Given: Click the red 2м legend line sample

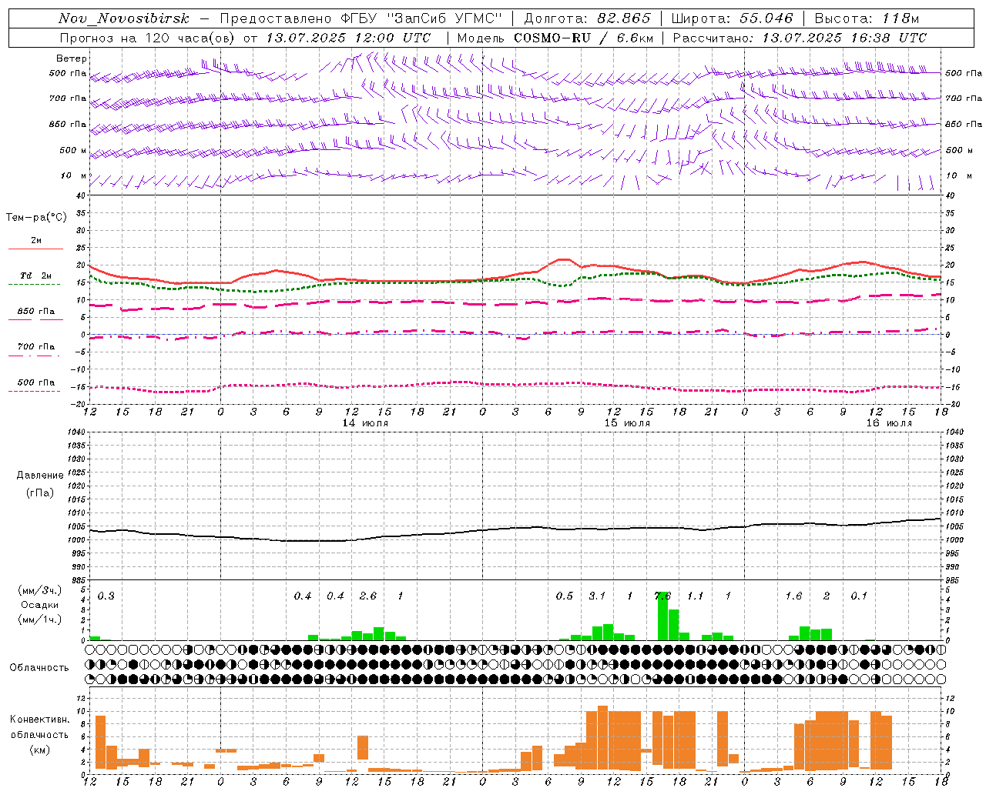Looking at the screenshot, I should 35,249.
